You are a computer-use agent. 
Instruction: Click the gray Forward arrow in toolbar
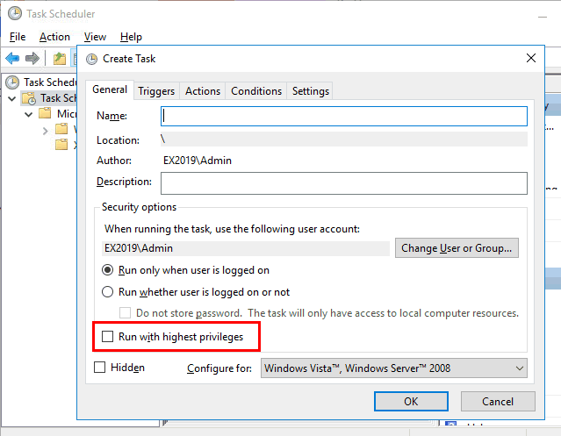(32, 58)
